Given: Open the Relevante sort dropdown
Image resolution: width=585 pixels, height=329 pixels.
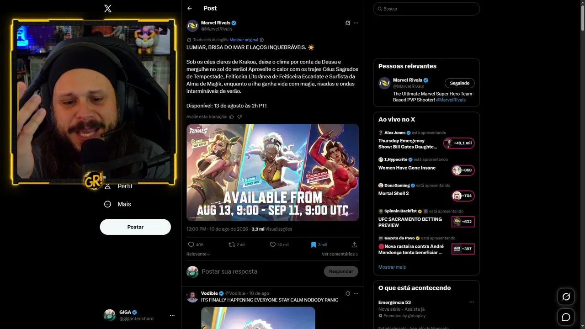Looking at the screenshot, I should (198, 254).
